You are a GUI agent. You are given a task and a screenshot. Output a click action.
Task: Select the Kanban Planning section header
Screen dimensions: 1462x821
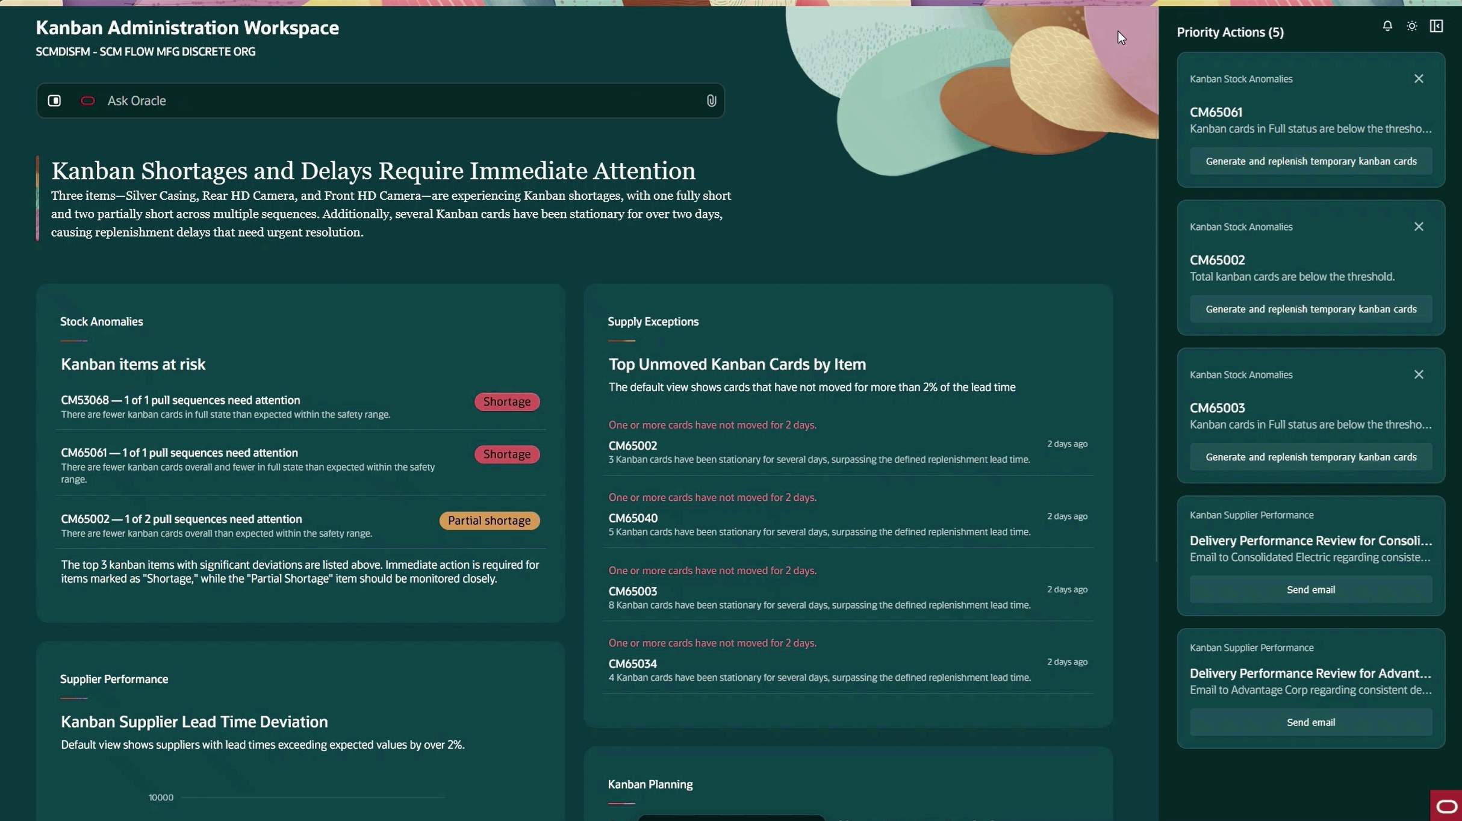pyautogui.click(x=650, y=785)
